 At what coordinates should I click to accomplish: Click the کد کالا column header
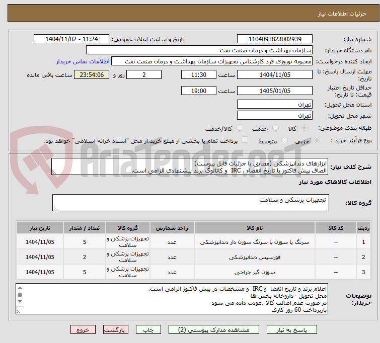pyautogui.click(x=336, y=228)
